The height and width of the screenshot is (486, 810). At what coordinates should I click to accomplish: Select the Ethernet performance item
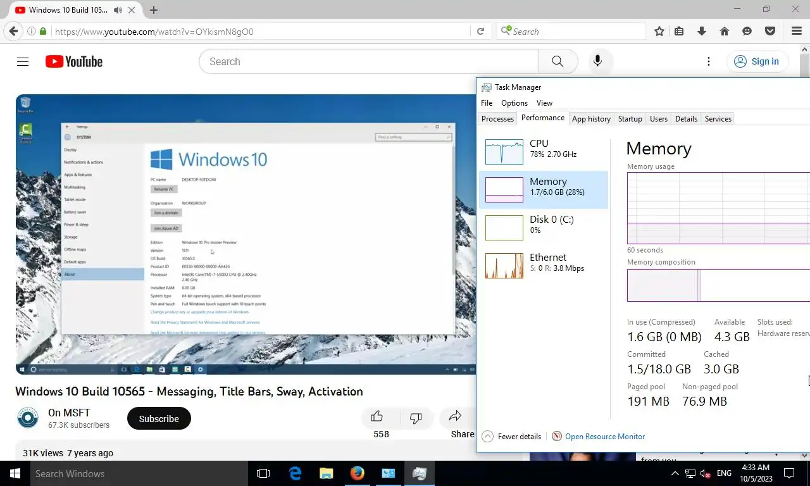click(543, 266)
